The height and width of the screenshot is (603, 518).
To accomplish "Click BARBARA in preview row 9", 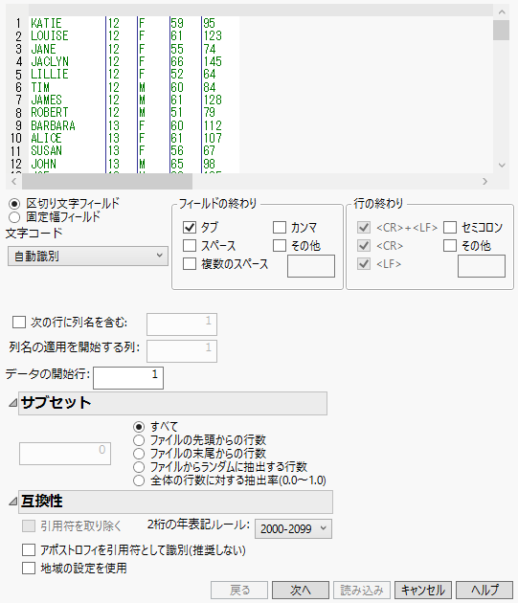I will click(53, 125).
